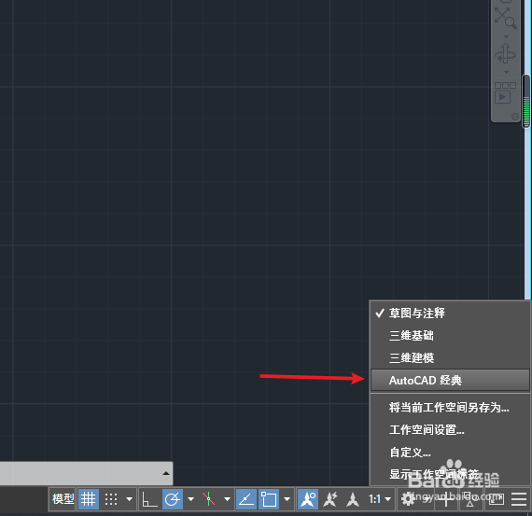Switch to 模型 model space button
The image size is (532, 516).
click(63, 499)
